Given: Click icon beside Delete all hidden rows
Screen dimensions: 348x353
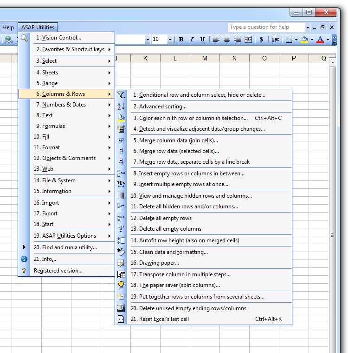Looking at the screenshot, I should point(121,206).
